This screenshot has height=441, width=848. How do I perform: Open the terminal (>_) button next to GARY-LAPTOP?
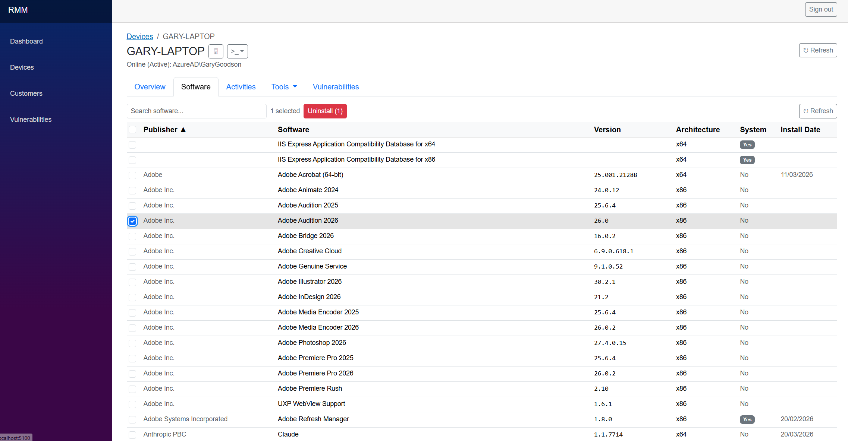234,51
